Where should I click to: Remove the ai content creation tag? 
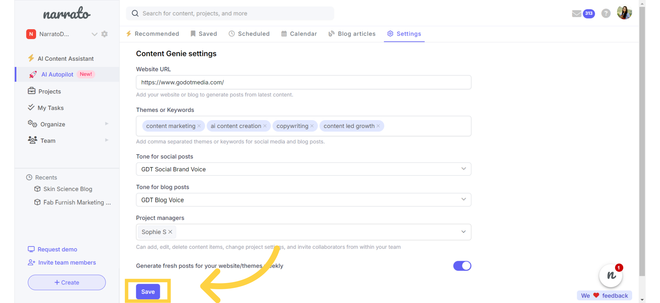[265, 126]
